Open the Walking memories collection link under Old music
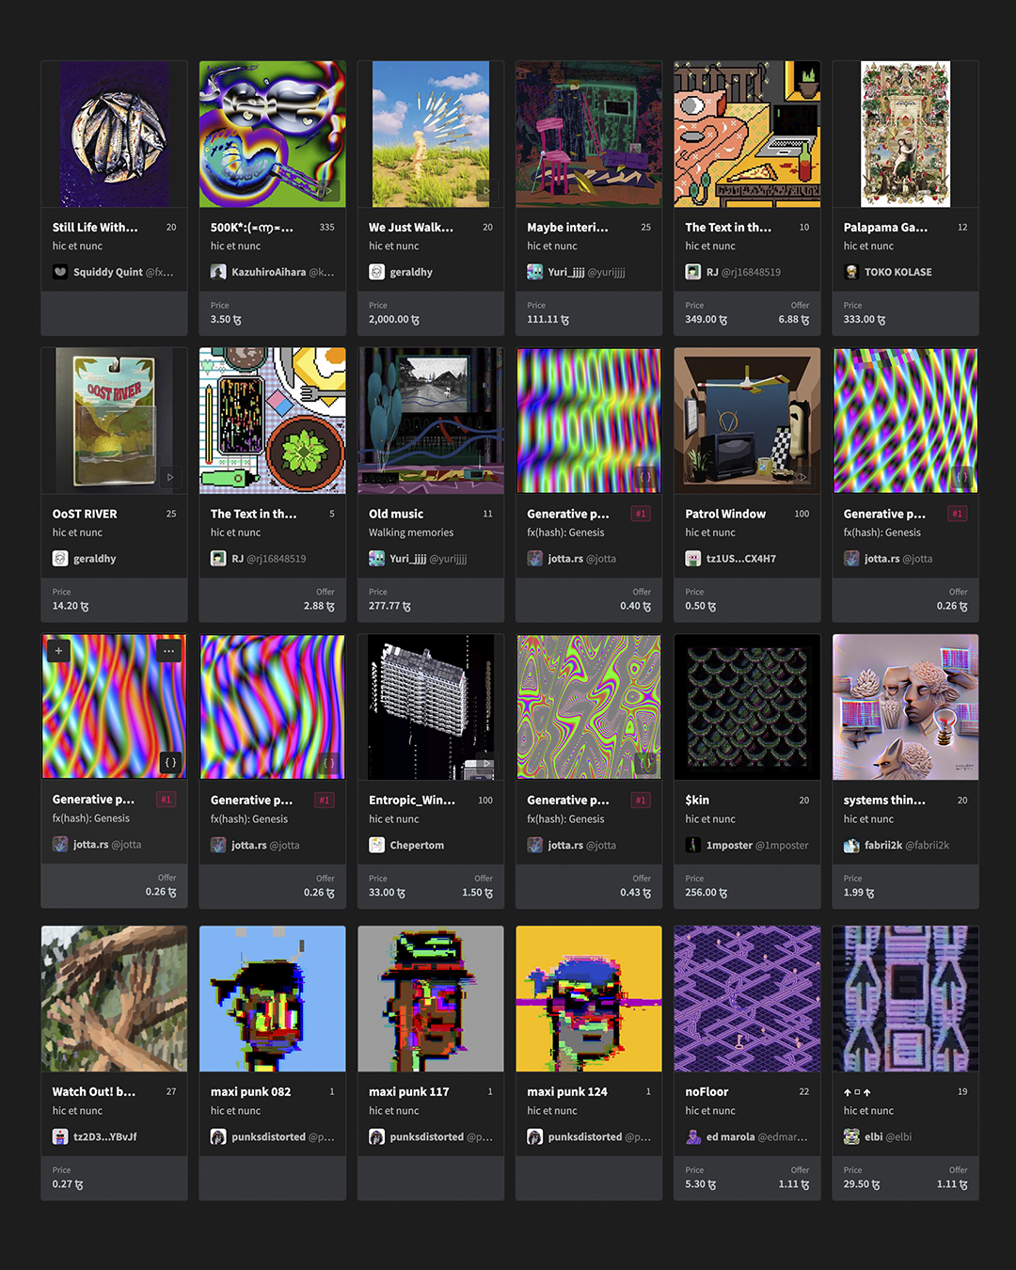Viewport: 1016px width, 1270px height. tap(411, 532)
